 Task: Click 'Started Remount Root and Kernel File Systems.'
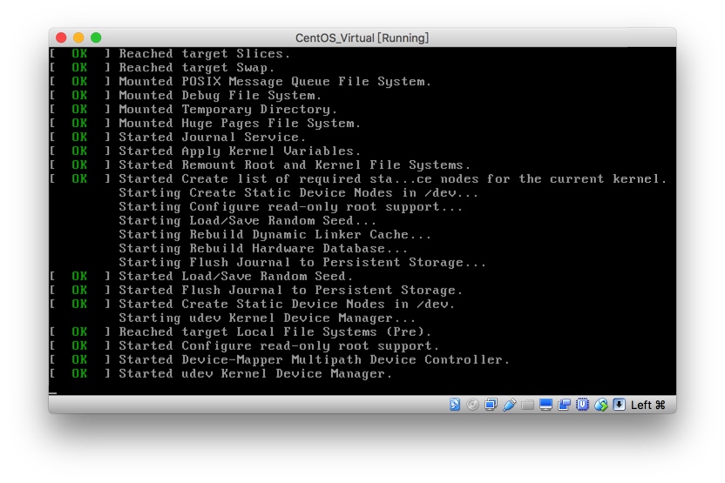(295, 164)
